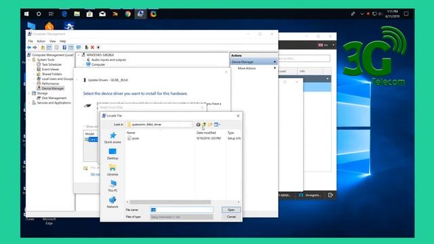Sort files by the Name column header
Screen dimensions: 434x244
(x=131, y=133)
